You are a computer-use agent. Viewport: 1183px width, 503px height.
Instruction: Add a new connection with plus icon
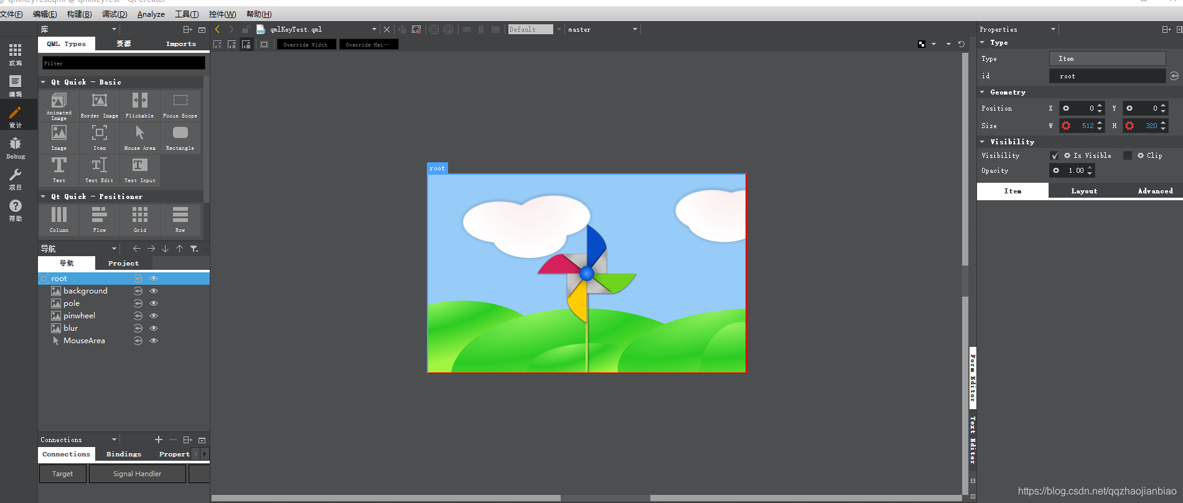click(x=158, y=440)
